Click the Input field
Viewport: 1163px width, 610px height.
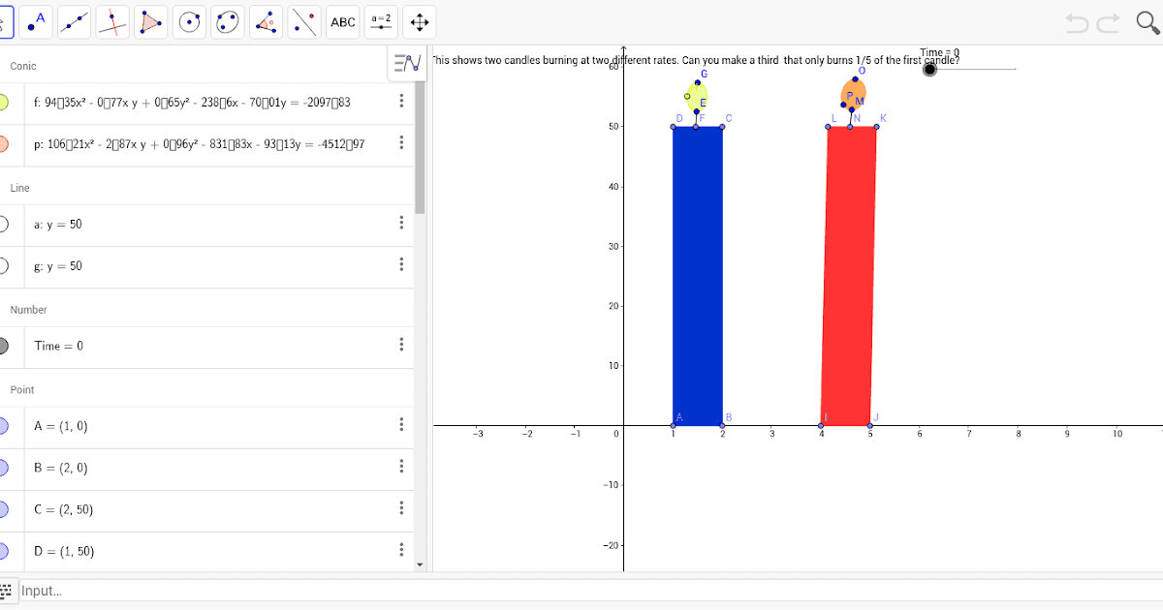pyautogui.click(x=591, y=591)
